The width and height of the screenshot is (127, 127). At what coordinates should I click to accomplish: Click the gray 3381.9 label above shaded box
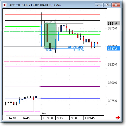click(x=51, y=22)
